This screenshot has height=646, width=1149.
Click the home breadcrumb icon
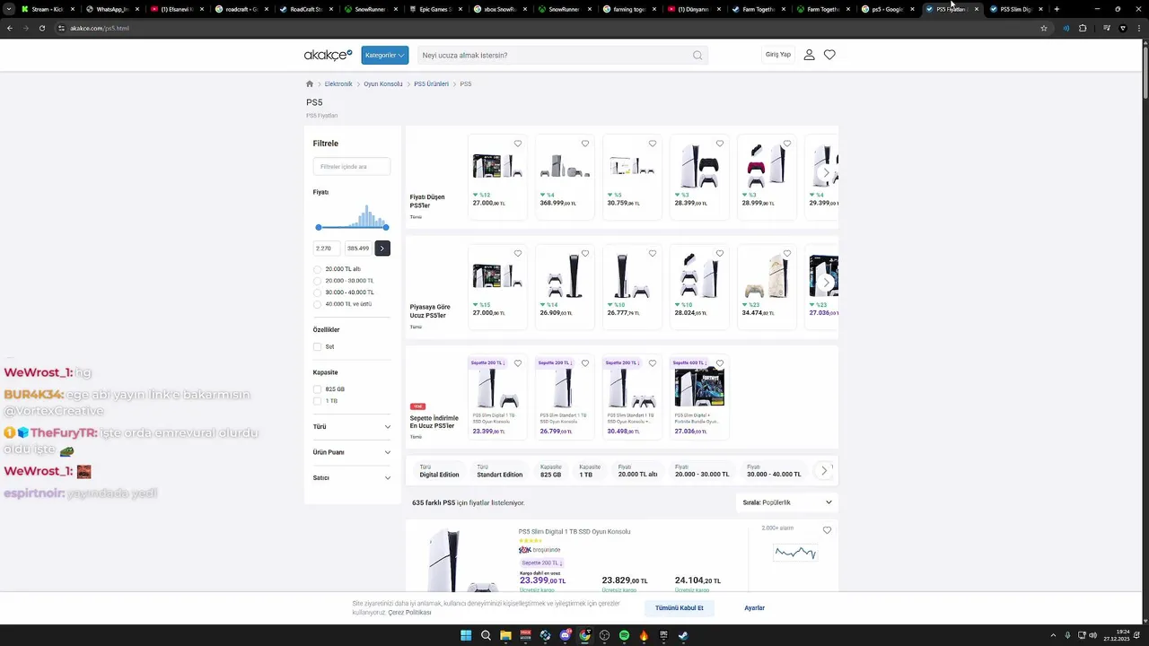point(310,83)
